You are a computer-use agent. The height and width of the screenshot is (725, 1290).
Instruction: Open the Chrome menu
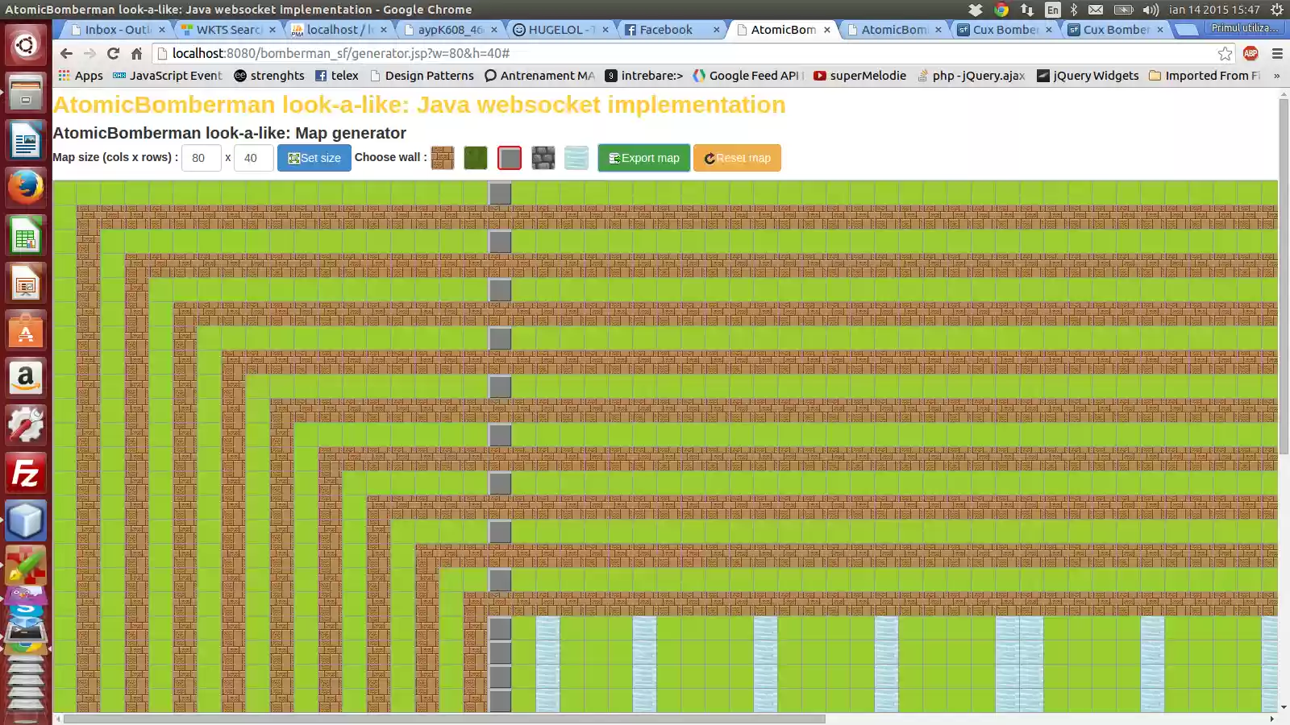tap(1278, 54)
